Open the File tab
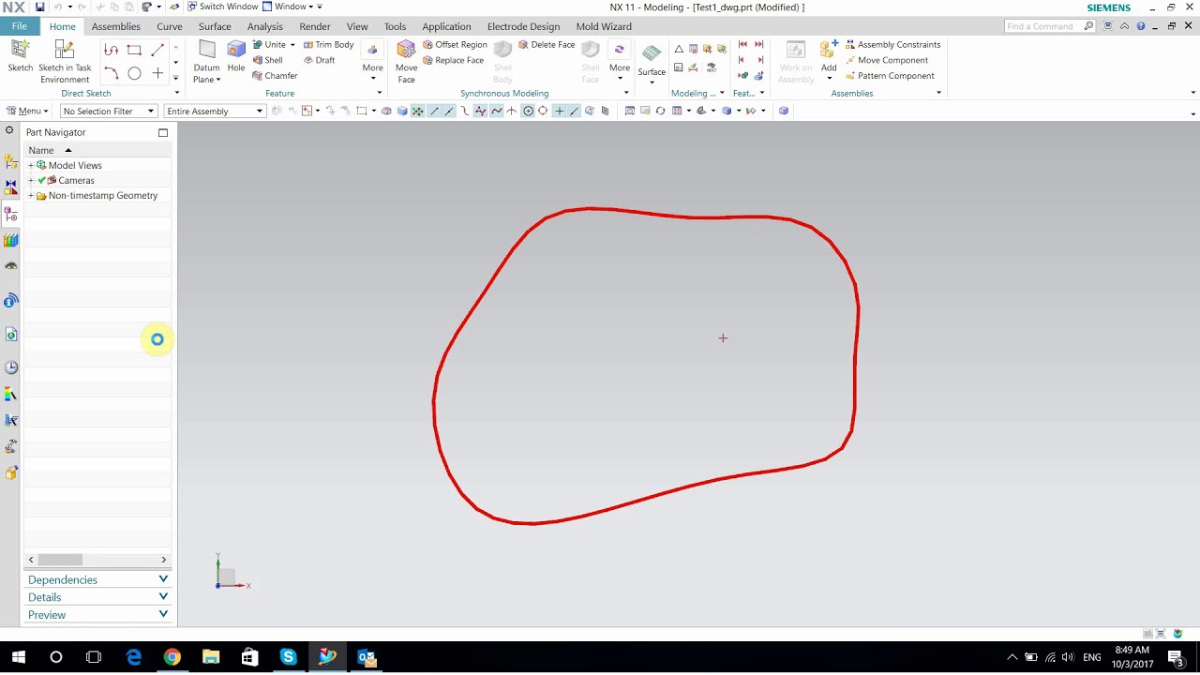Screen dimensions: 1200x675 pyautogui.click(x=19, y=26)
